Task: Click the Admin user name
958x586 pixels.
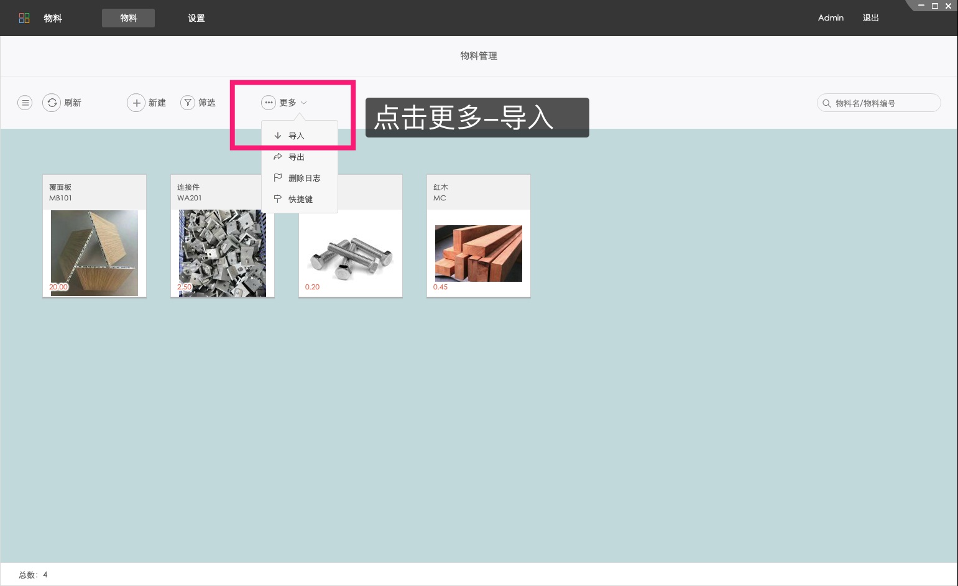Action: tap(831, 18)
